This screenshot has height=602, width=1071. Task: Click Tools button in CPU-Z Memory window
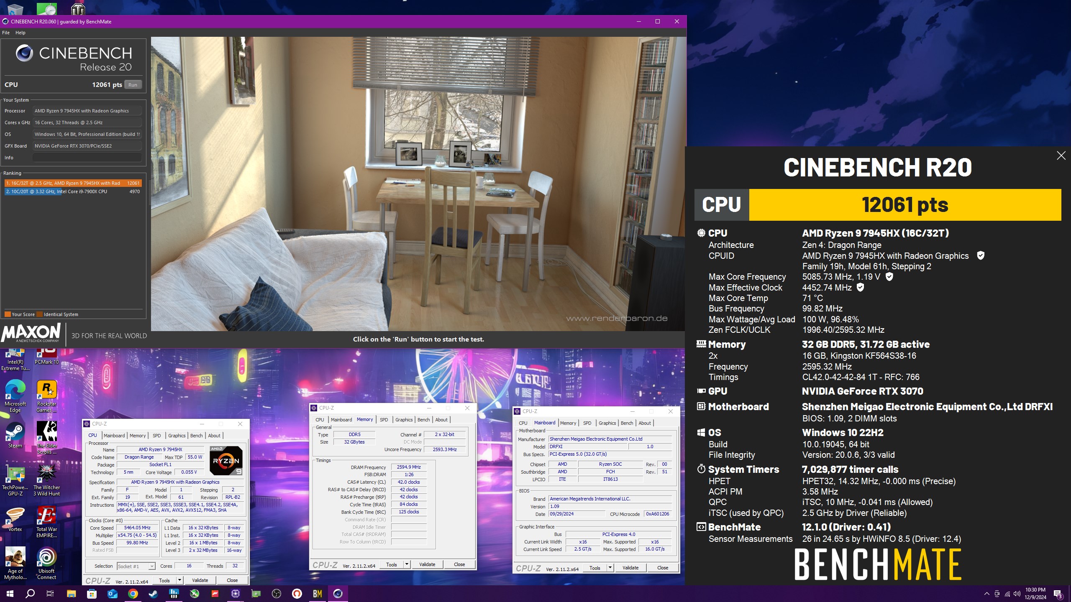point(392,564)
